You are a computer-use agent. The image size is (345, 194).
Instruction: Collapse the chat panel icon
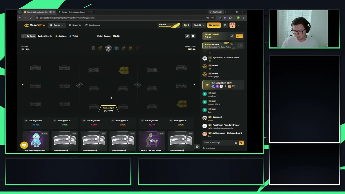(x=197, y=147)
